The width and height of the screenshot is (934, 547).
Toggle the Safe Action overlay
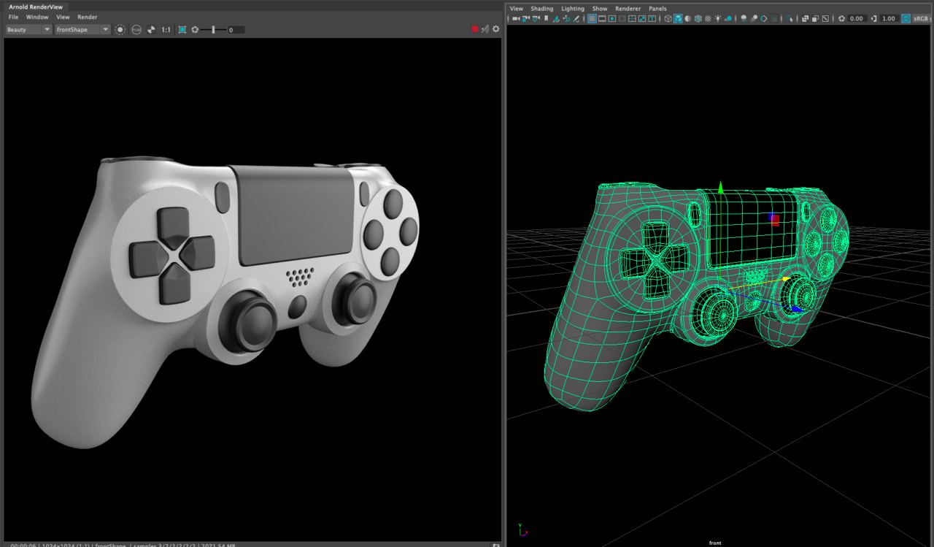pos(642,18)
